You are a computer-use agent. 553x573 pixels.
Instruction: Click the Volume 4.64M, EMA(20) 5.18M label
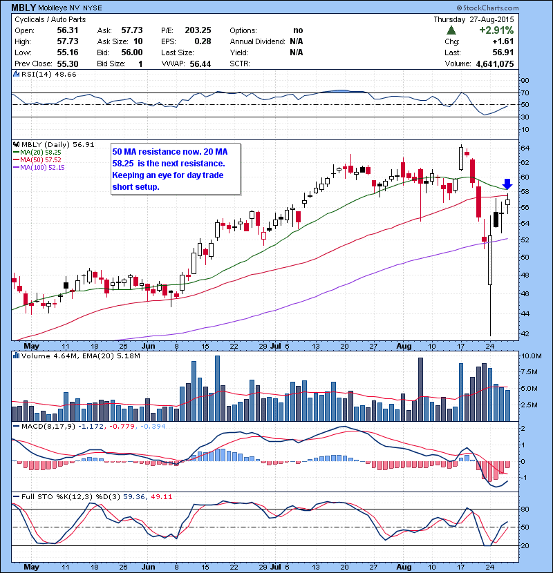point(80,356)
